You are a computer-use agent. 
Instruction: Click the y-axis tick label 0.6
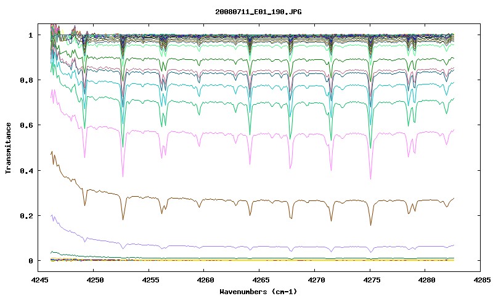[26, 125]
